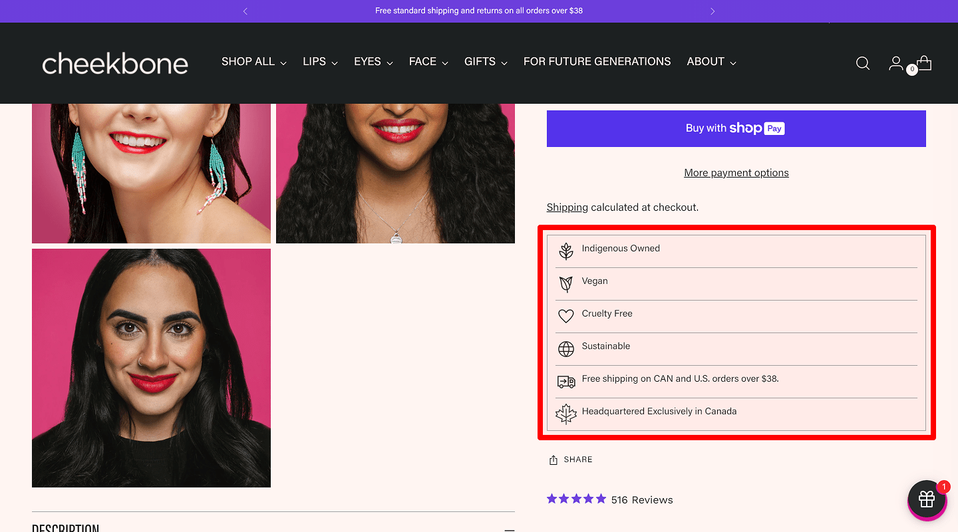
Task: Click the model photo with red lipstick
Action: (151, 368)
